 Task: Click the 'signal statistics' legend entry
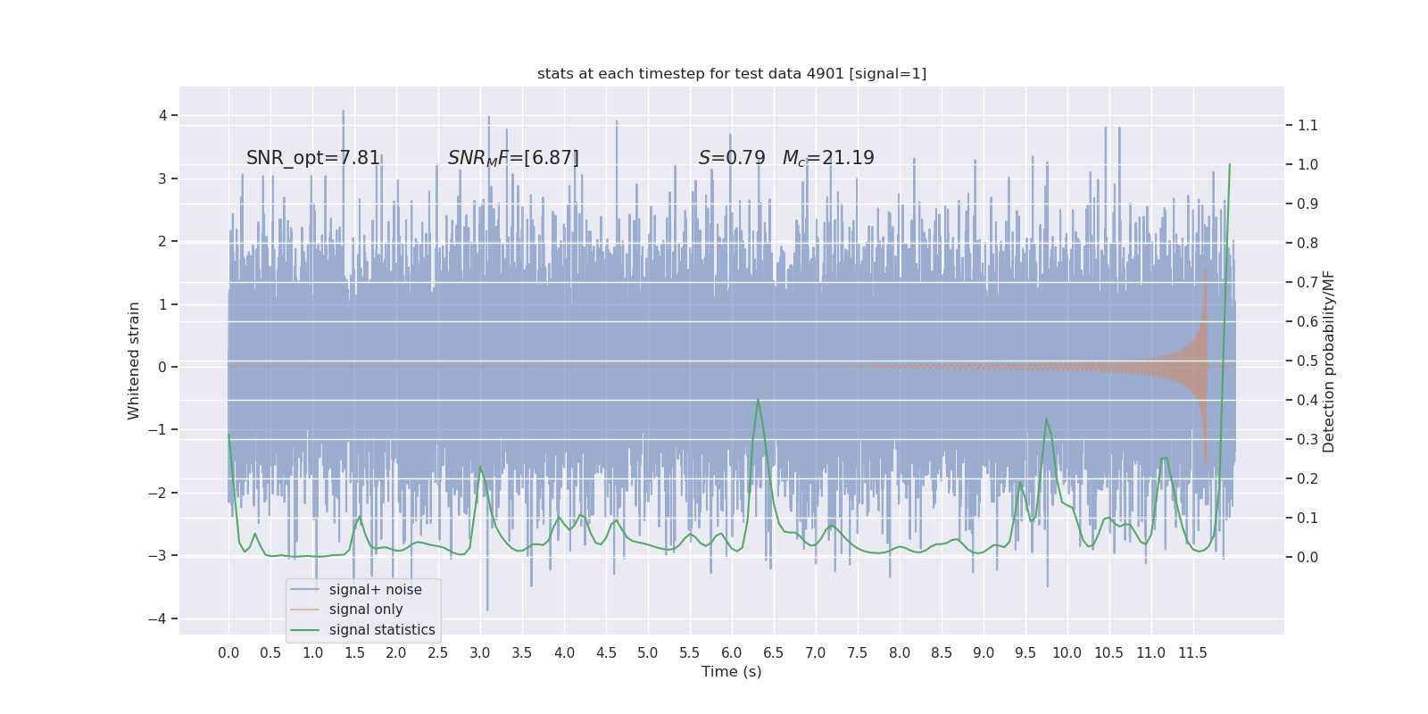point(382,630)
